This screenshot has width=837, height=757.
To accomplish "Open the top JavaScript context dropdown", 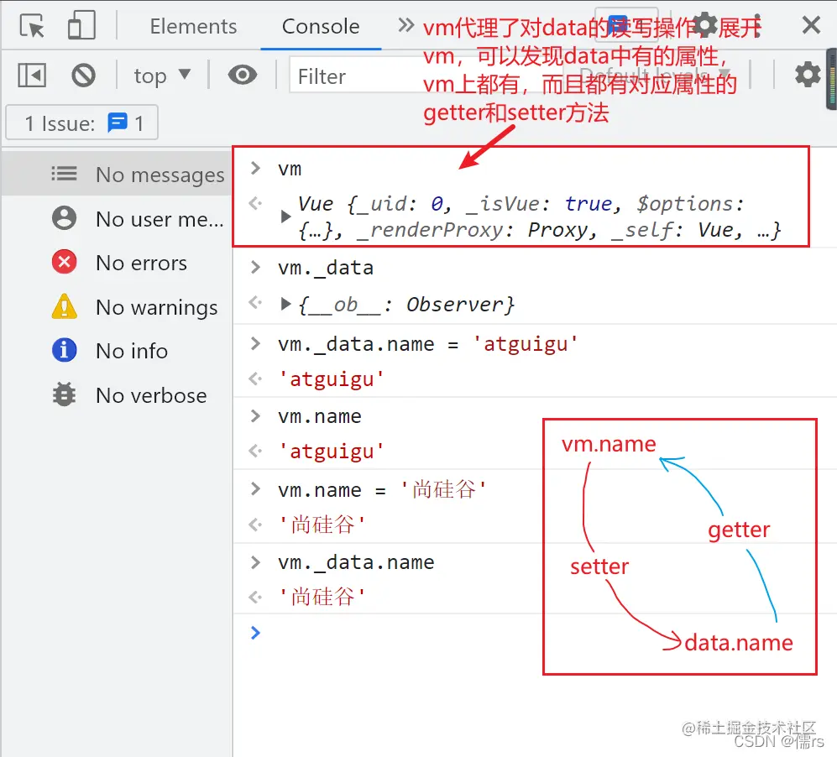I will coord(162,76).
